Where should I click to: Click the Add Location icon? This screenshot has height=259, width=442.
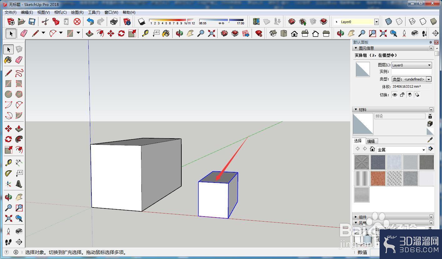[x=256, y=22]
